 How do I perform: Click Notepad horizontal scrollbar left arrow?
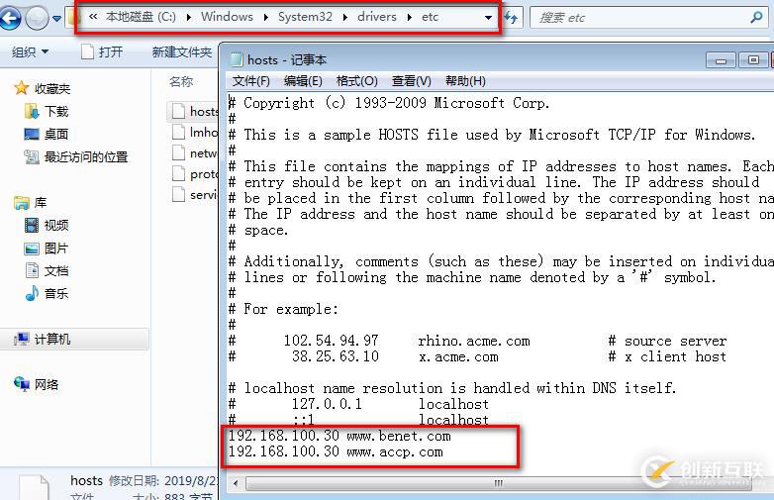(x=236, y=483)
